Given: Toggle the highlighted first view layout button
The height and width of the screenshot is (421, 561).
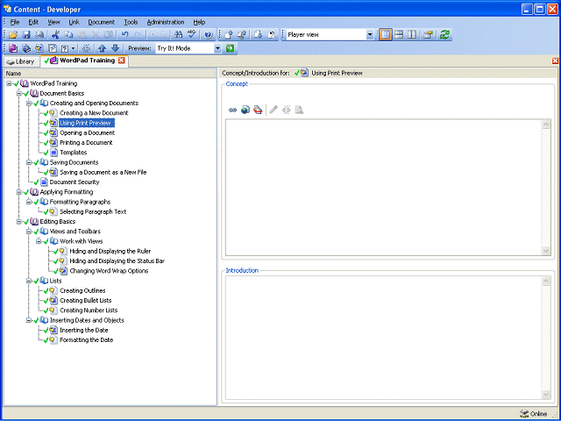Looking at the screenshot, I should point(386,35).
